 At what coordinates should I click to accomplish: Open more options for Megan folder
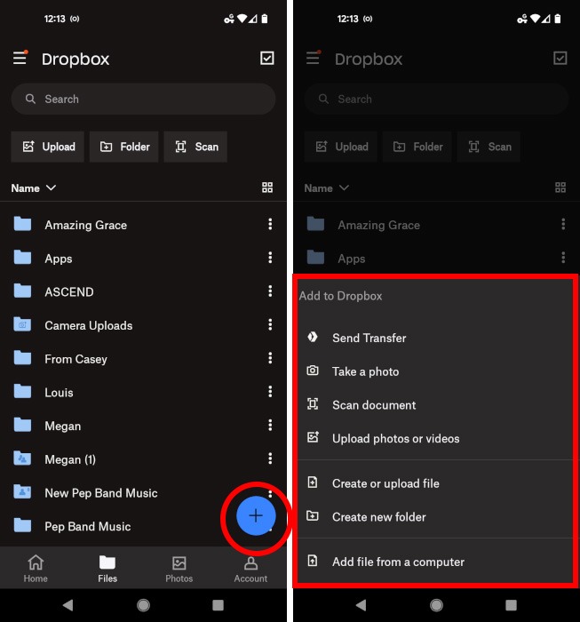270,426
